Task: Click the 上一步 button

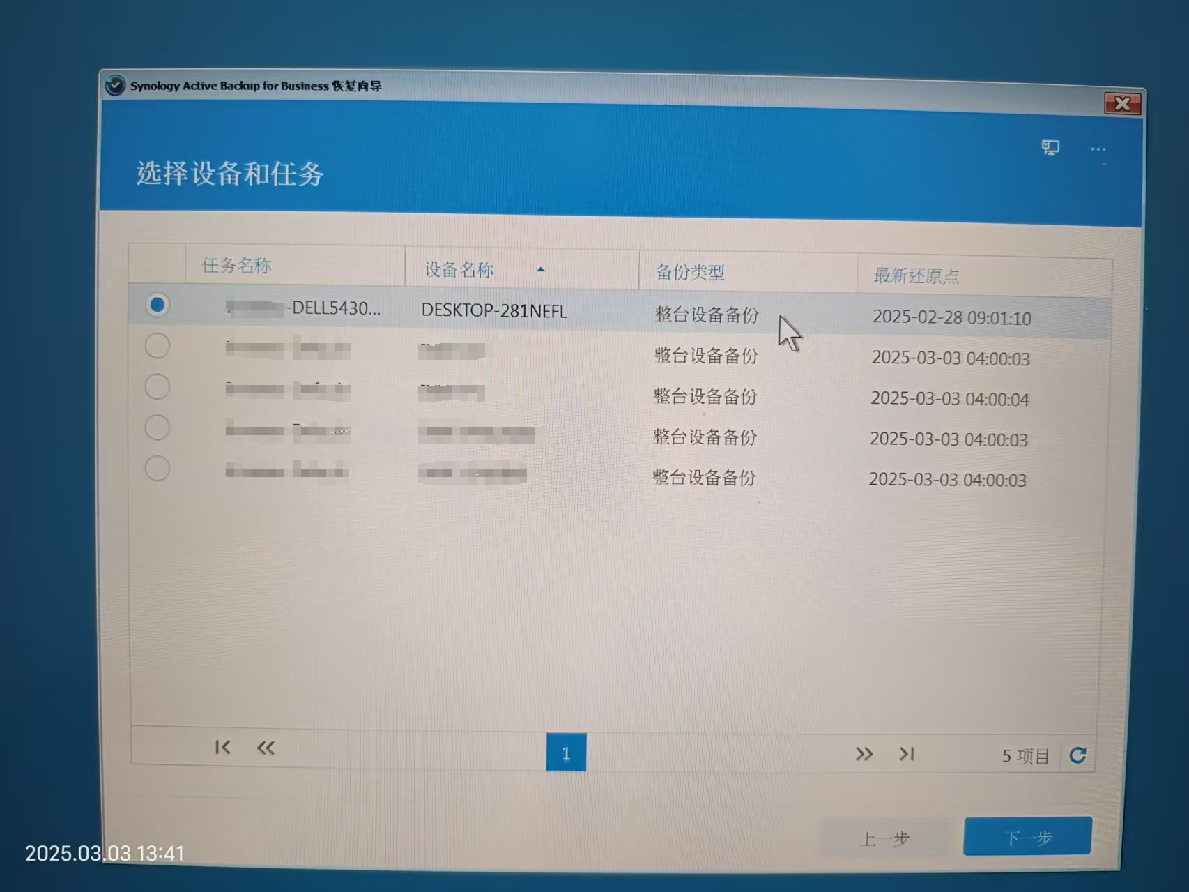Action: [884, 838]
